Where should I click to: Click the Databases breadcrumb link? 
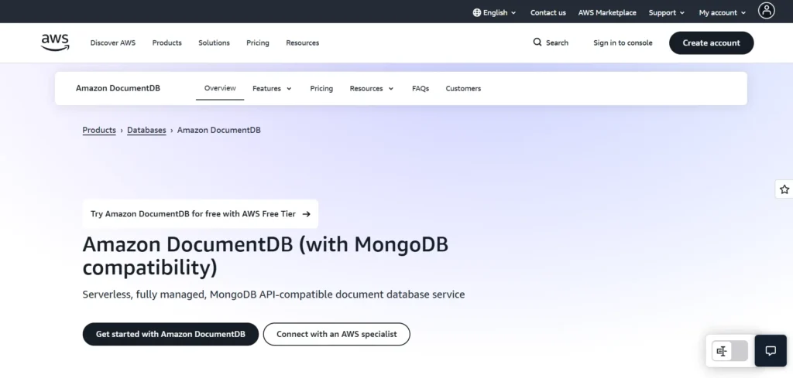[x=146, y=130]
